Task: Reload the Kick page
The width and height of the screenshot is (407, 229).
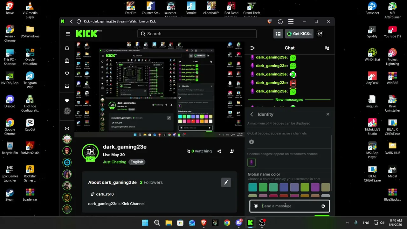Action: click(79, 21)
